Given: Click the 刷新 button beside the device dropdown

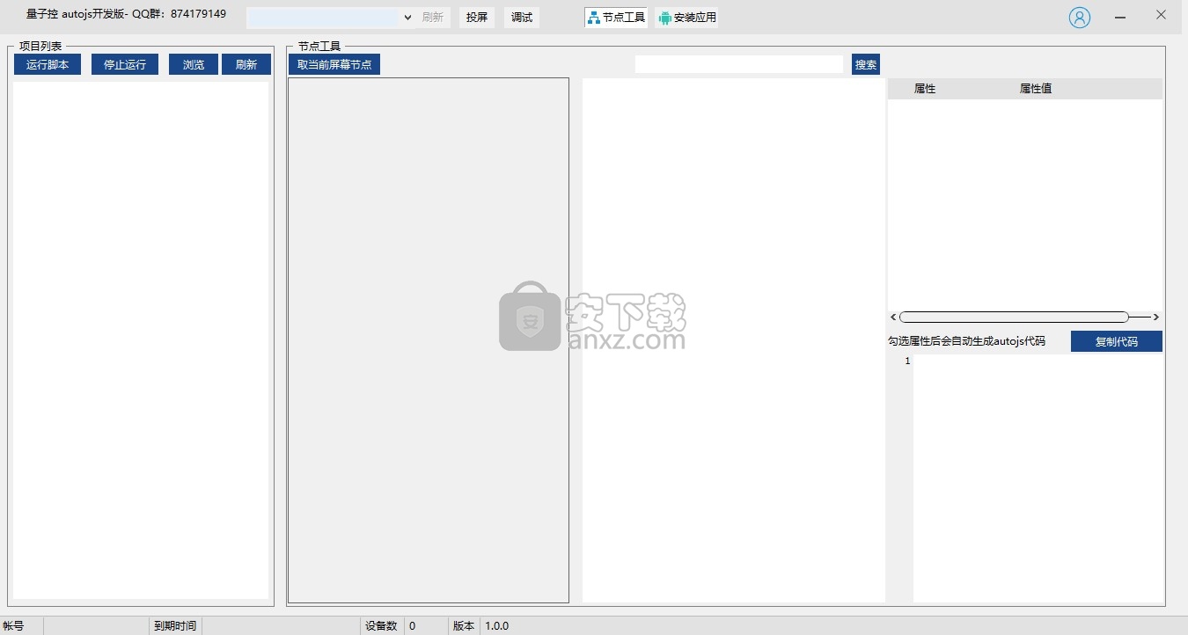Looking at the screenshot, I should [x=433, y=18].
